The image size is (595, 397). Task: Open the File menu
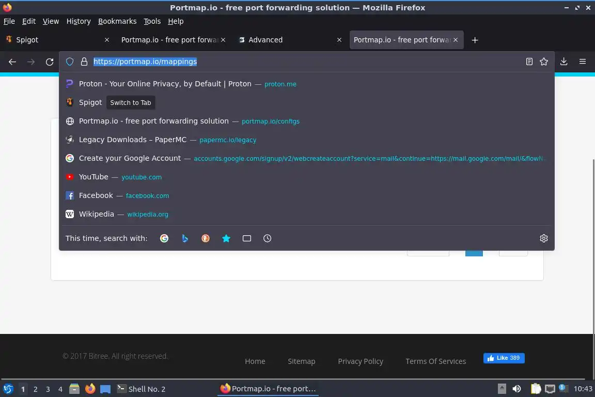point(9,21)
